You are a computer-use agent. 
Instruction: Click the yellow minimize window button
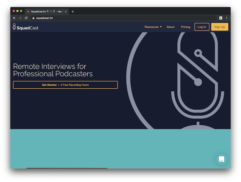pyautogui.click(x=17, y=11)
